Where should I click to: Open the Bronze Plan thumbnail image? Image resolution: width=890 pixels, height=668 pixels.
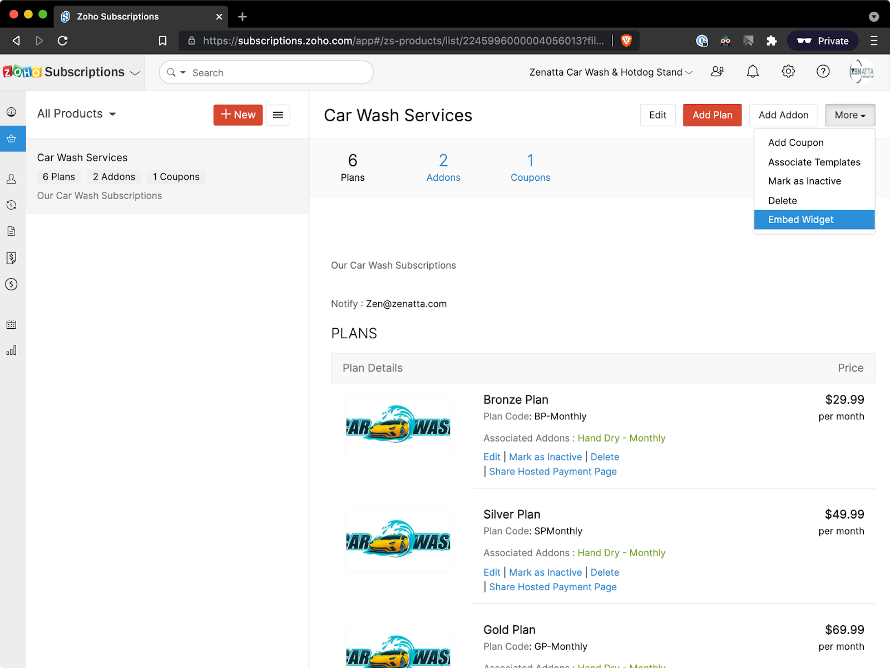398,427
